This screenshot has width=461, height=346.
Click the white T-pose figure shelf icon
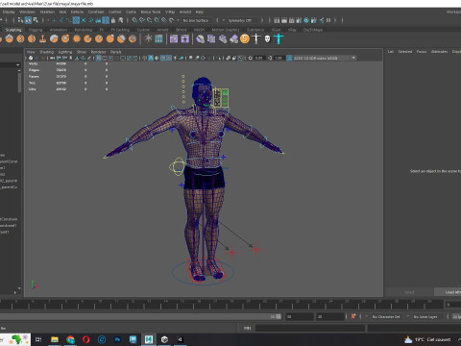tap(256, 39)
